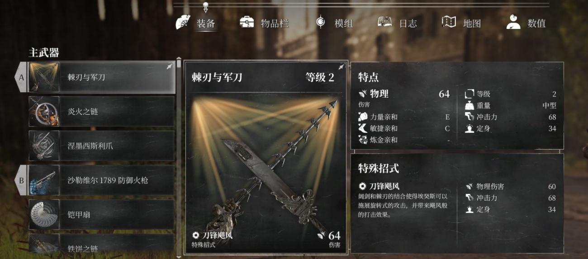Click the 数值 stats character icon

[513, 22]
